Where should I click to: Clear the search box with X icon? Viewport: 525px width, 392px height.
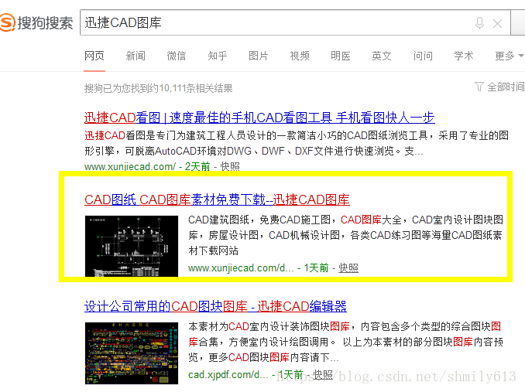pyautogui.click(x=498, y=23)
